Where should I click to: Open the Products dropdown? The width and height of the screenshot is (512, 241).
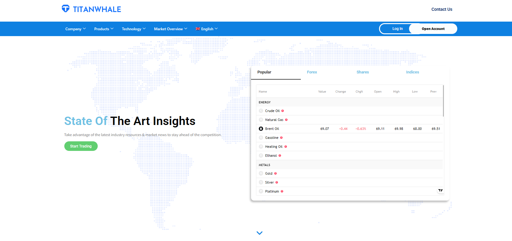(104, 29)
